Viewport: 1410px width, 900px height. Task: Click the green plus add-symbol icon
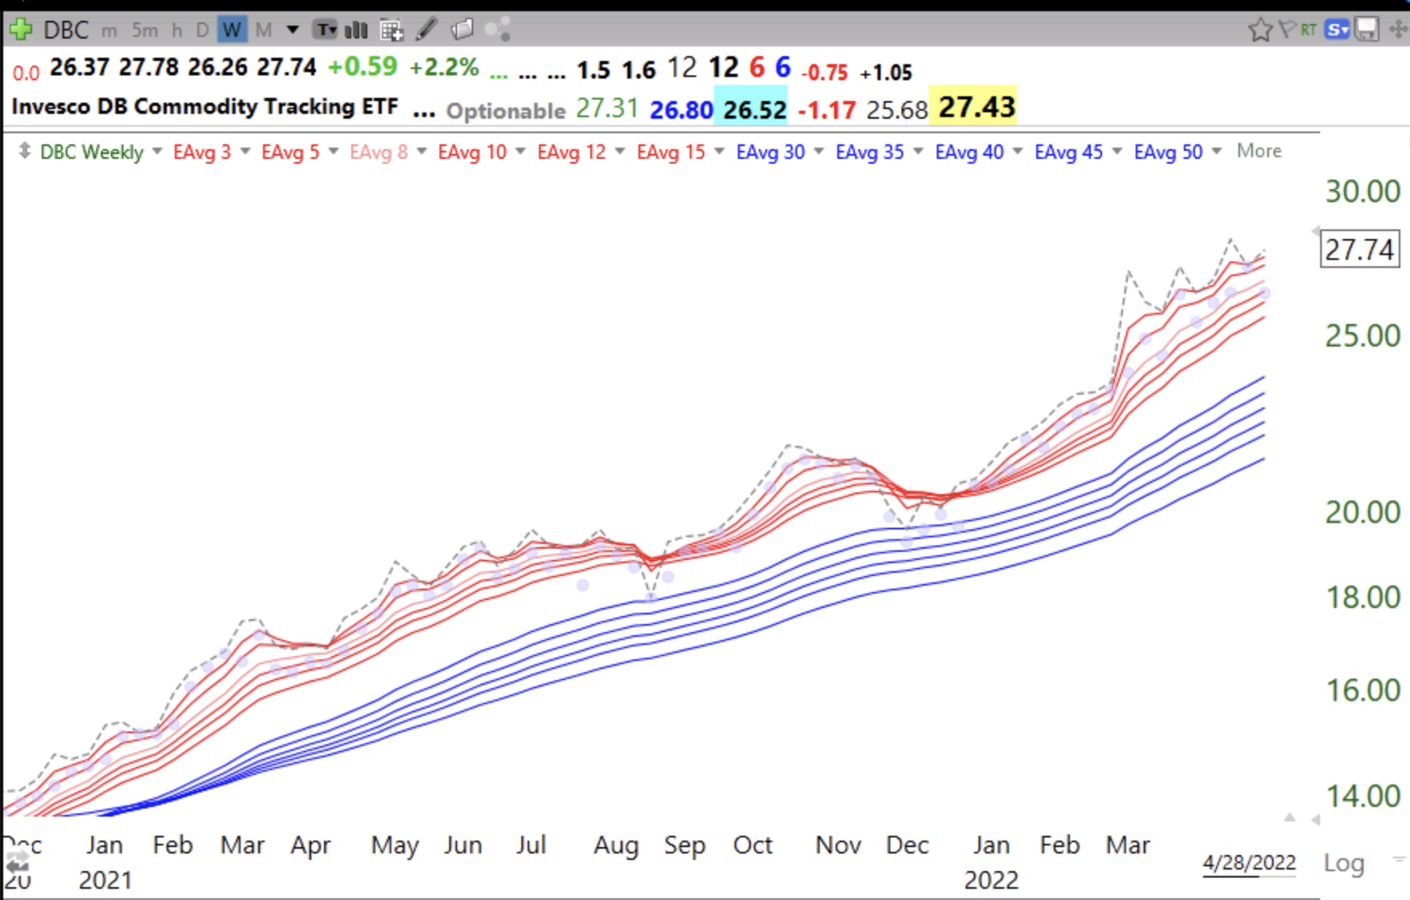click(x=21, y=30)
